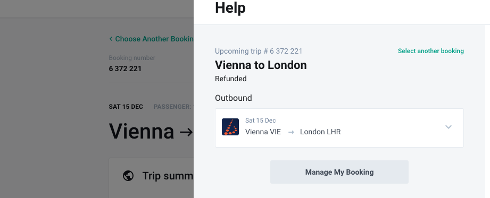Click the small arrow between VIE and LHR

click(291, 132)
